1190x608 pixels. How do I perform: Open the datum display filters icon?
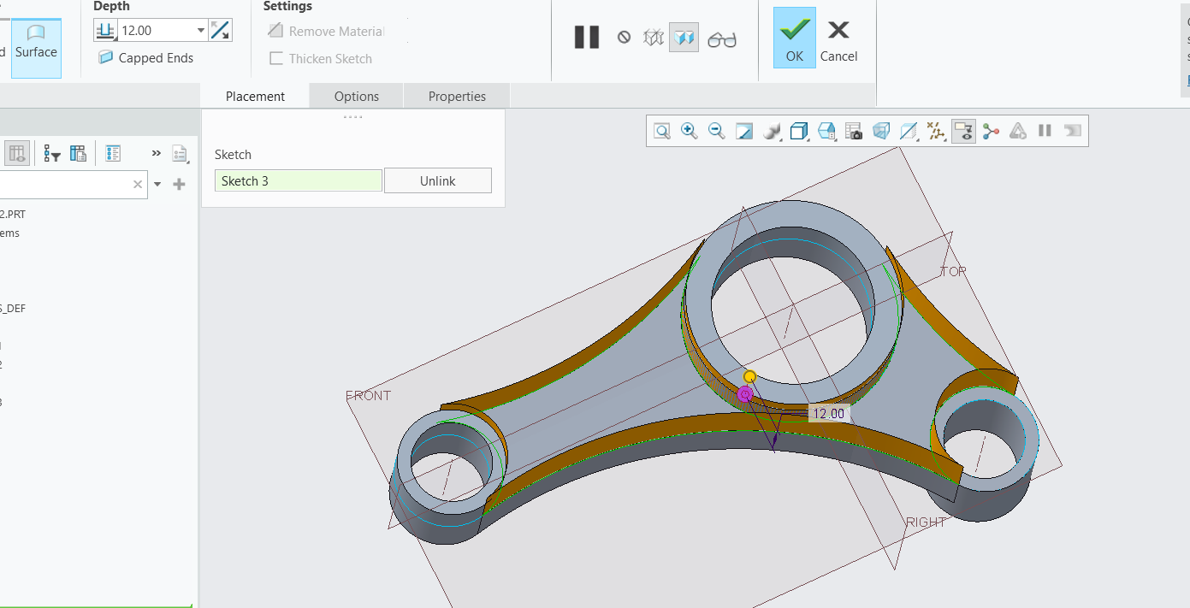(x=936, y=131)
